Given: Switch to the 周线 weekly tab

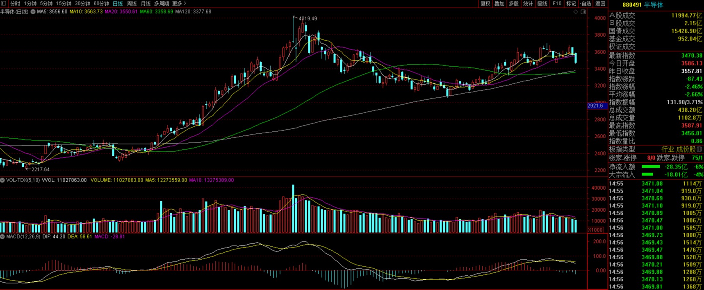Looking at the screenshot, I should point(132,4).
